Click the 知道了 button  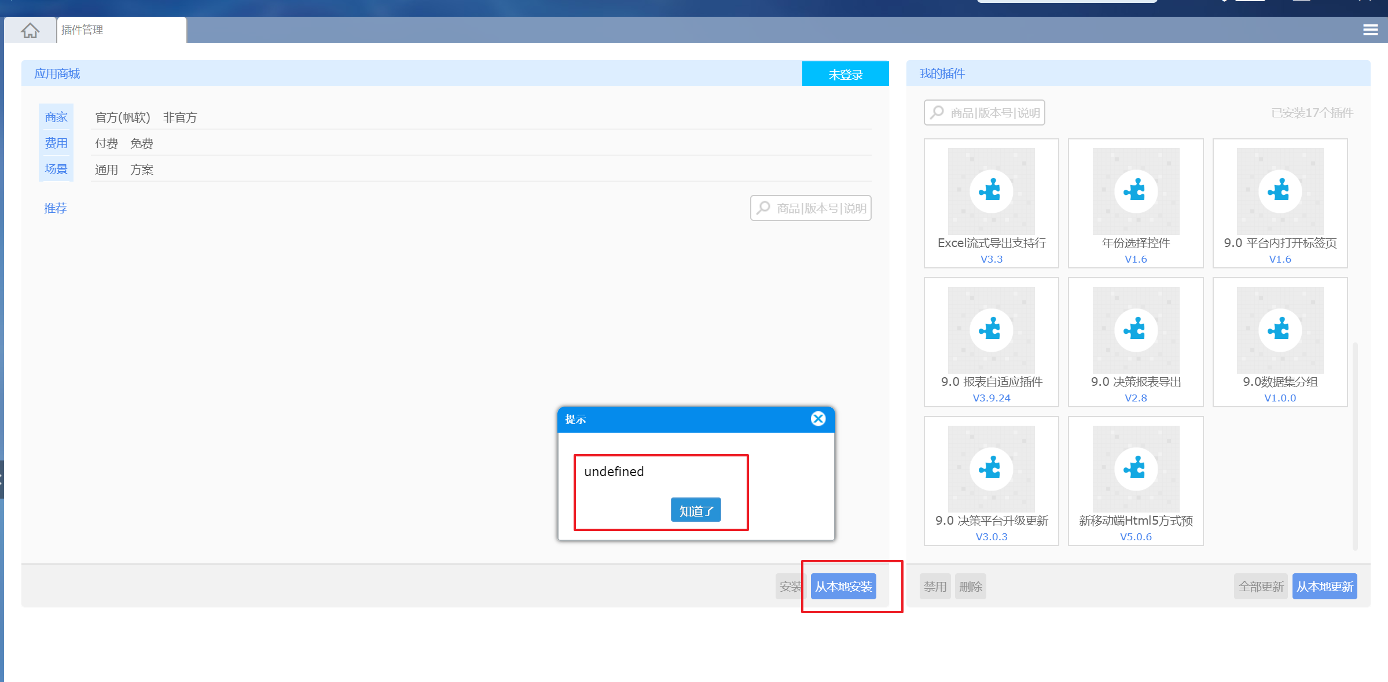696,510
